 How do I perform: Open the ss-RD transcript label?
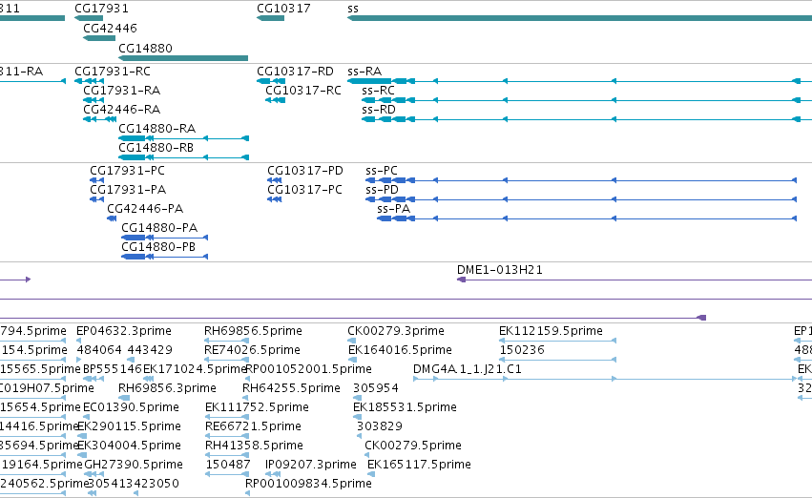pos(379,109)
